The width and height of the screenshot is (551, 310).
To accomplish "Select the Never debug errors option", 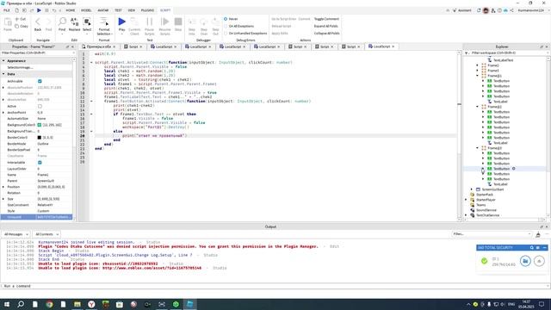I will 226,19.
